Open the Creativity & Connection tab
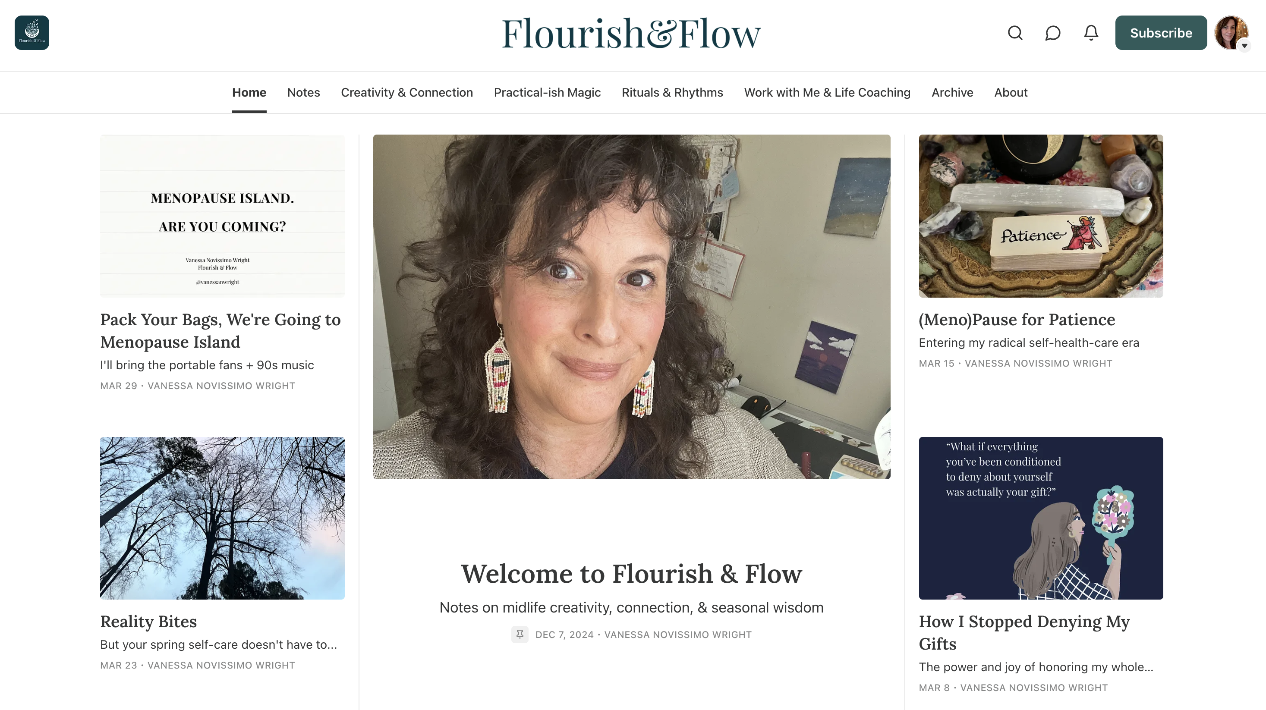Image resolution: width=1266 pixels, height=710 pixels. [x=406, y=92]
